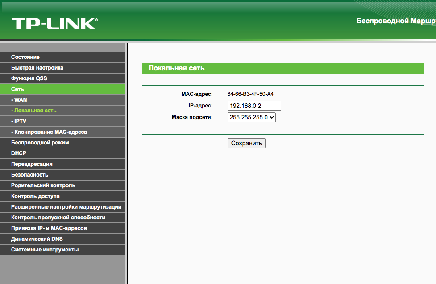This screenshot has height=284, width=436.
Task: Open Контроль пропускной способности
Action: coord(62,217)
